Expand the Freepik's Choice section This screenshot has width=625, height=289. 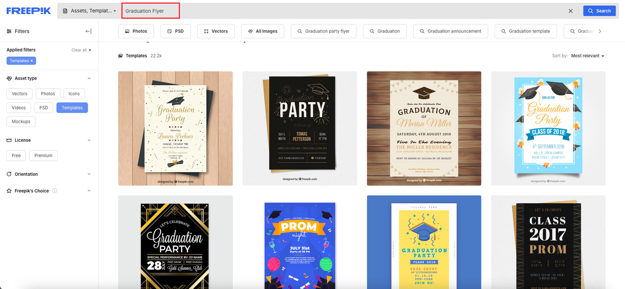(89, 191)
